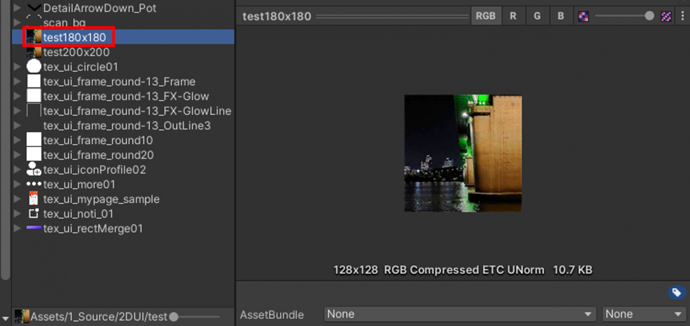
Task: Toggle the R red channel preview
Action: coord(513,16)
